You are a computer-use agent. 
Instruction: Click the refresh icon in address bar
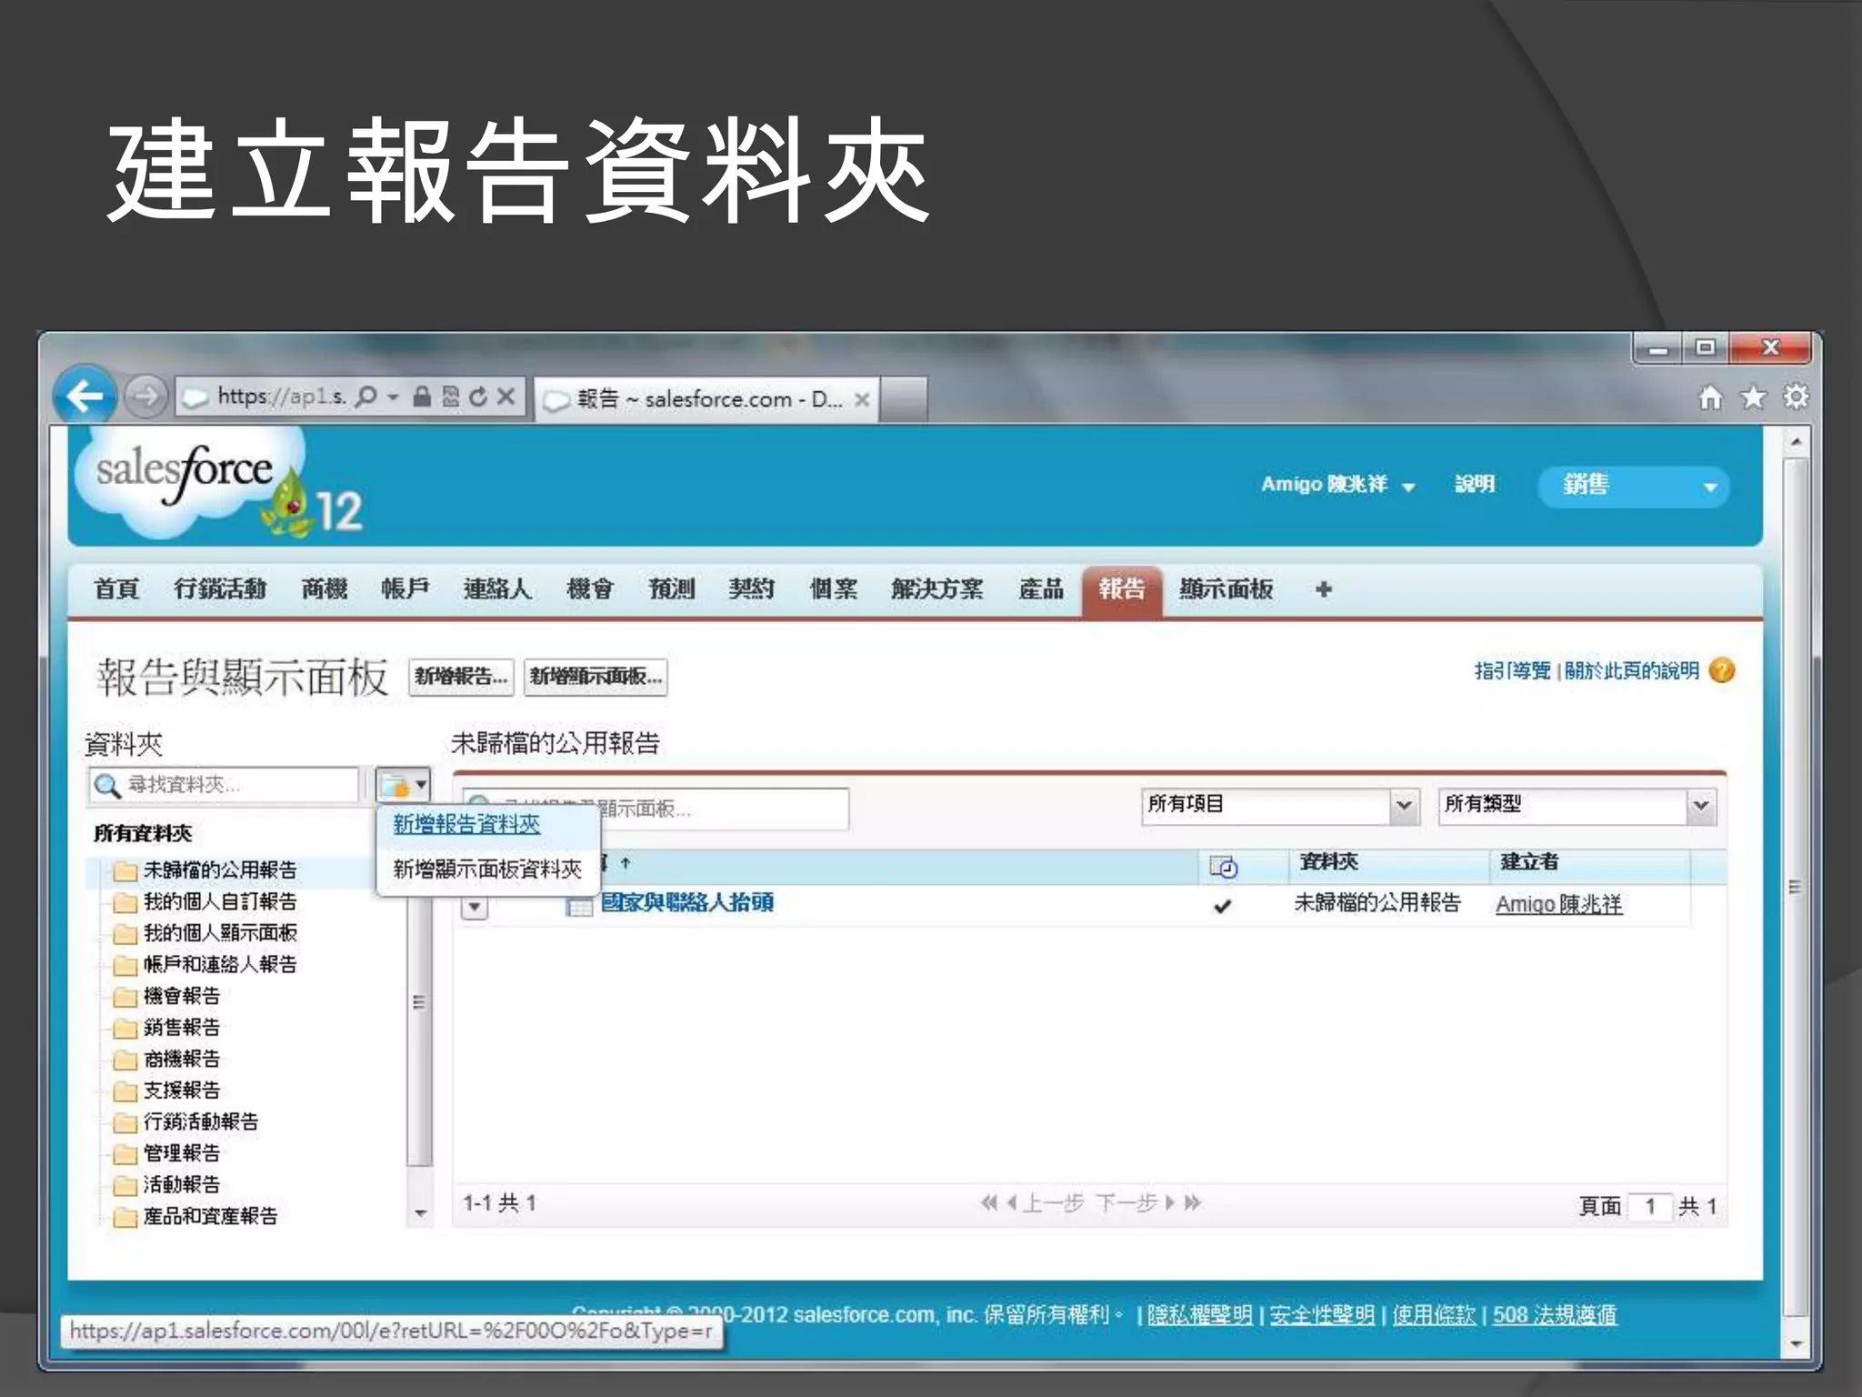coord(479,397)
